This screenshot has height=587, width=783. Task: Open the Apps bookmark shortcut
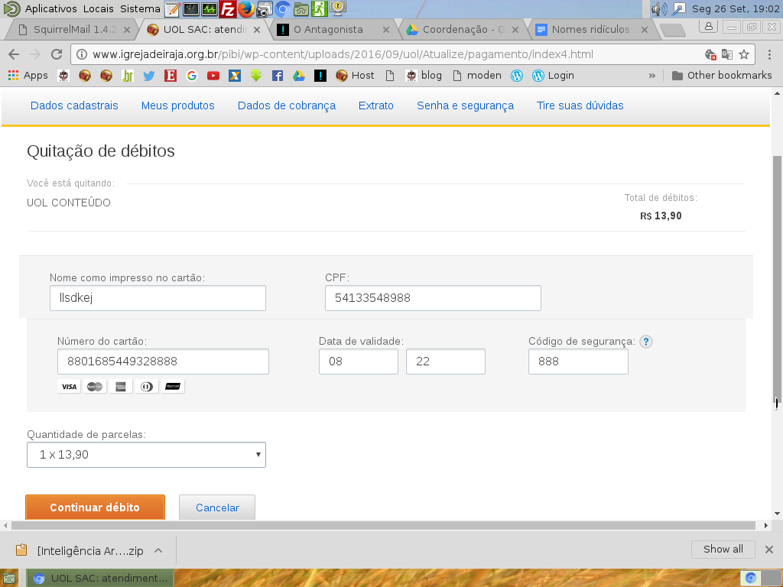pos(28,76)
